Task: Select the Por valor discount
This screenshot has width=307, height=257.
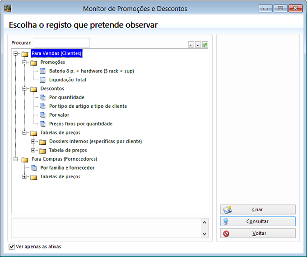Action: (59, 115)
